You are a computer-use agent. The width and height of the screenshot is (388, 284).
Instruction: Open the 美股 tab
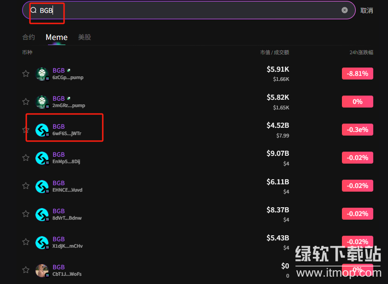pos(84,37)
